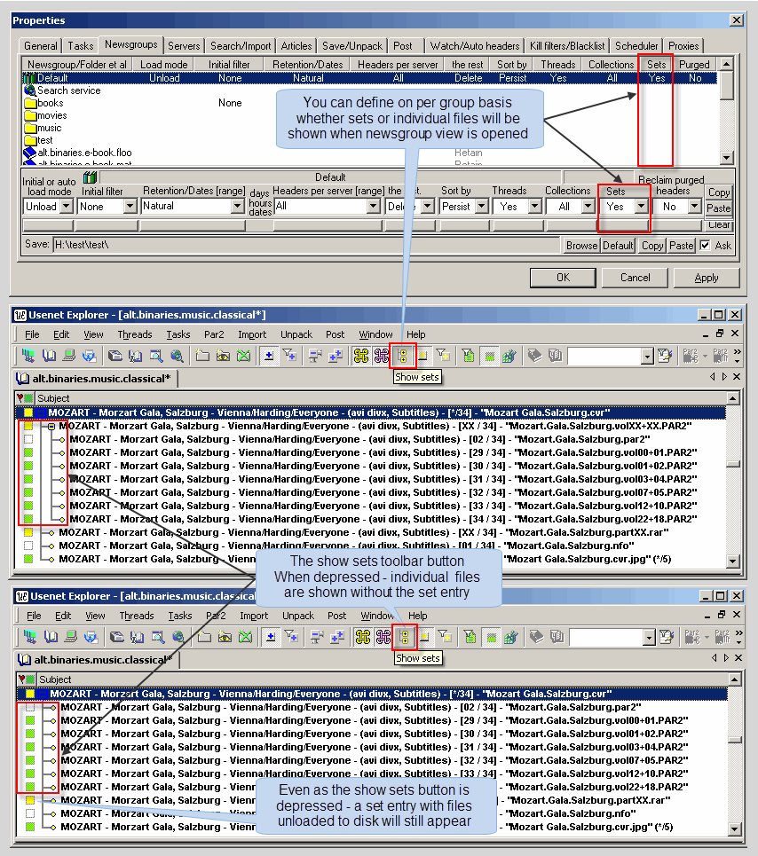Click the newsgroup list vertical scrollbar down arrow
Viewport: 758px width, 856px height.
(726, 158)
